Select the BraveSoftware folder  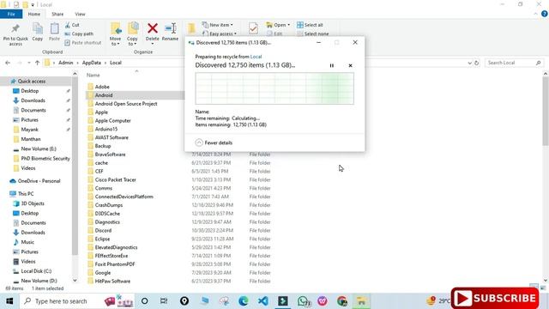point(110,154)
